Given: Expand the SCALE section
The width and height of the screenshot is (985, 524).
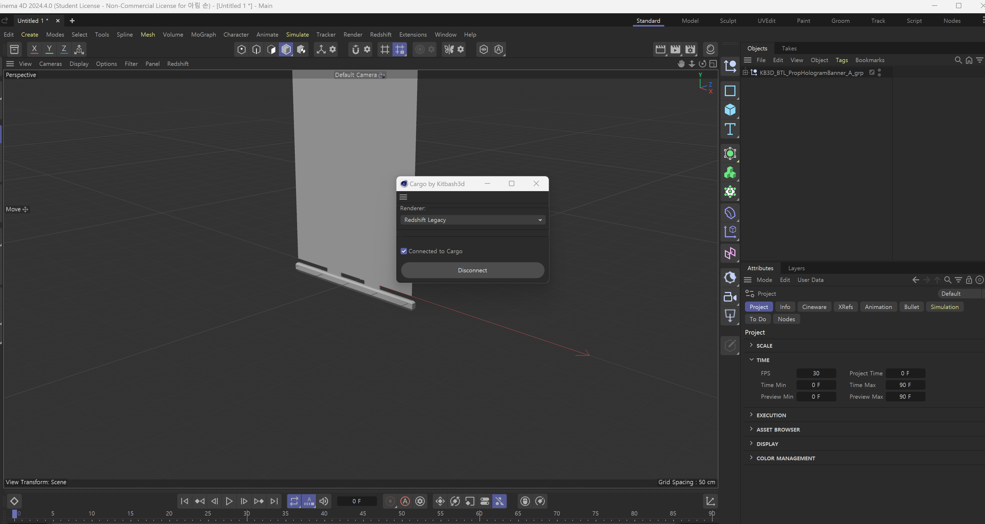Looking at the screenshot, I should pos(751,345).
